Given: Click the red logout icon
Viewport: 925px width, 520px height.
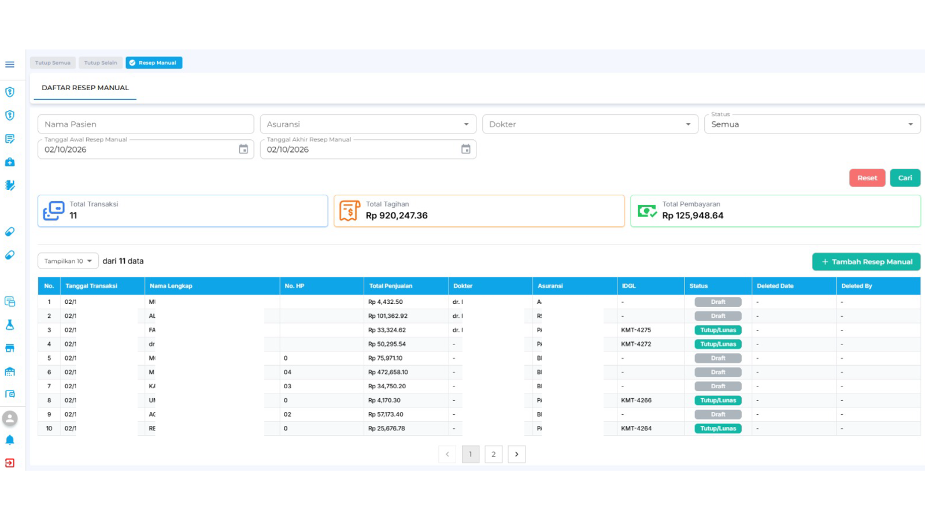Looking at the screenshot, I should [10, 463].
